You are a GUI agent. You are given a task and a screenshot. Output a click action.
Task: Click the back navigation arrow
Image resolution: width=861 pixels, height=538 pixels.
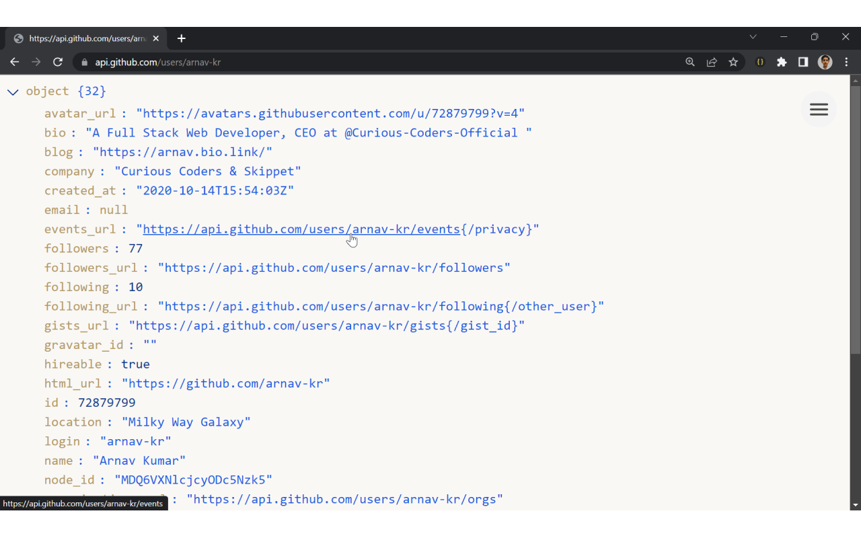(15, 61)
